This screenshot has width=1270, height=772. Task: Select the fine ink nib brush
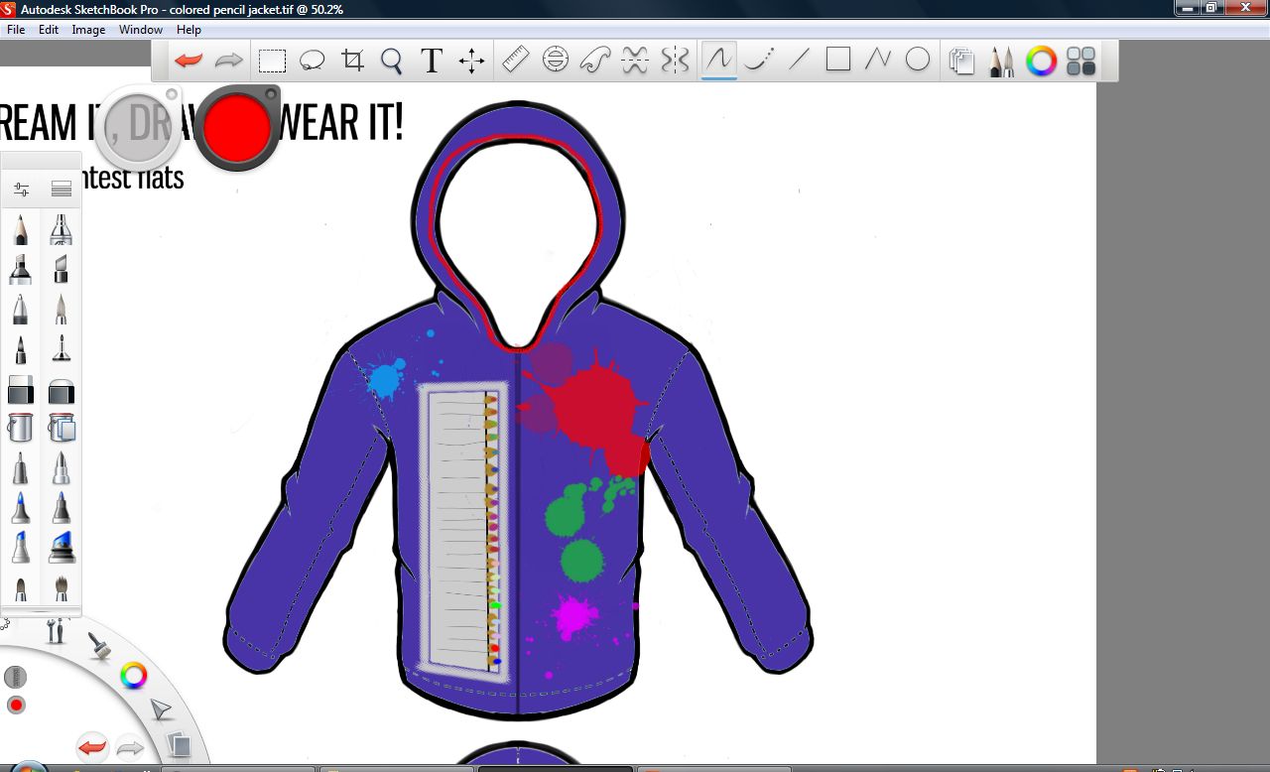coord(62,349)
